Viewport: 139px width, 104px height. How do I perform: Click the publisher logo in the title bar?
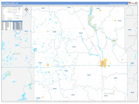(133, 3)
